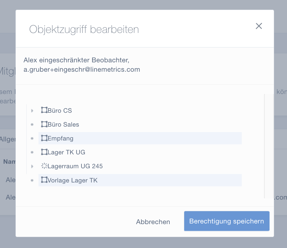Select the Büro CS tree item
The height and width of the screenshot is (248, 287).
60,110
